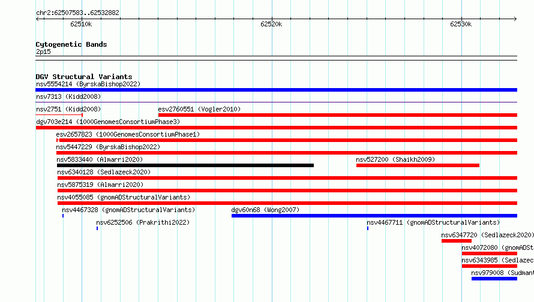Click the red dgv703e214 variant bar
This screenshot has height=302, width=534.
point(277,128)
